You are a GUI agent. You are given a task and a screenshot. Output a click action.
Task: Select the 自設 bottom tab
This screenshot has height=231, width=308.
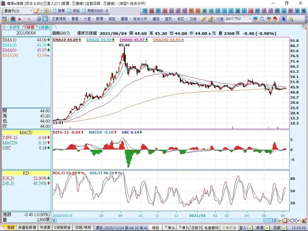click(10, 228)
